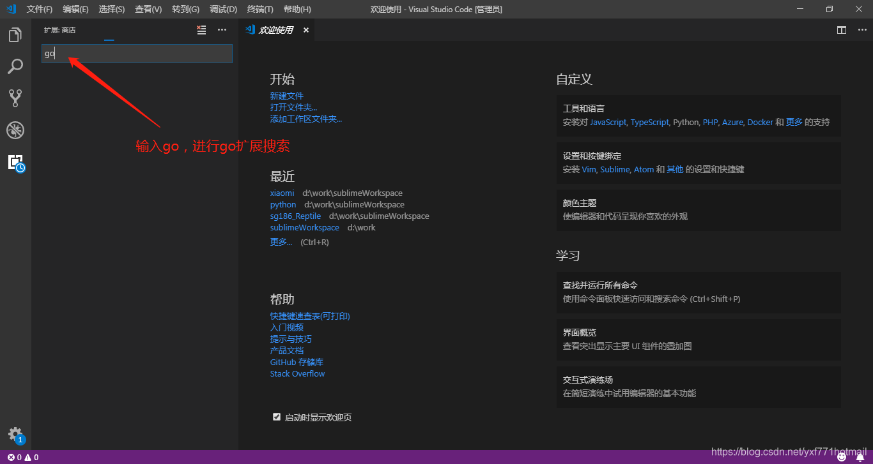Split the editor to the right

842,30
